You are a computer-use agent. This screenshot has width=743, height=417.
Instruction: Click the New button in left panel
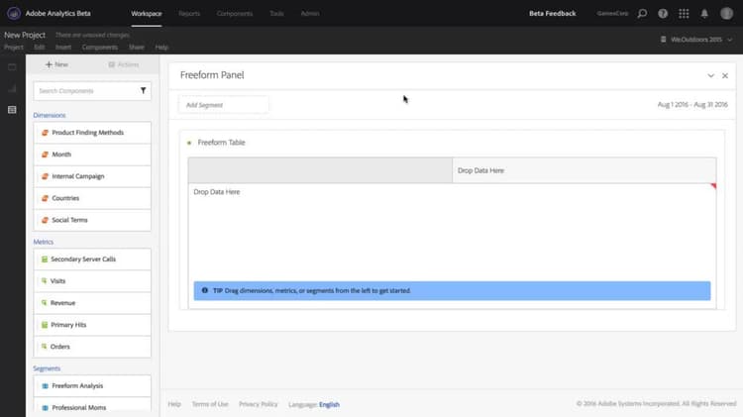(56, 64)
